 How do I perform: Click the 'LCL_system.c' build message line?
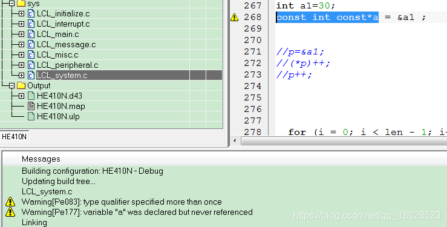47,192
